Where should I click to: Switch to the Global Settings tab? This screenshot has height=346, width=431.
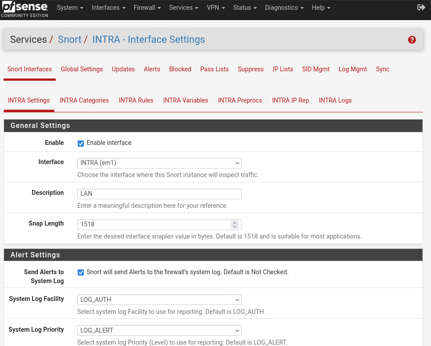click(82, 69)
